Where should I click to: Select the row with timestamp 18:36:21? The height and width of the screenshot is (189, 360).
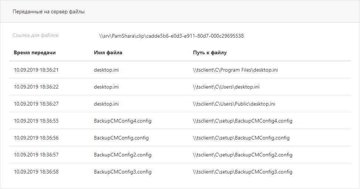[36, 70]
